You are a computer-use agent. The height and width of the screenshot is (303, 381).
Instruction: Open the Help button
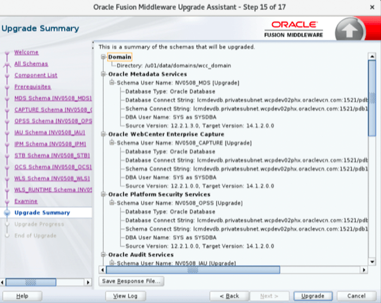[x=22, y=296]
